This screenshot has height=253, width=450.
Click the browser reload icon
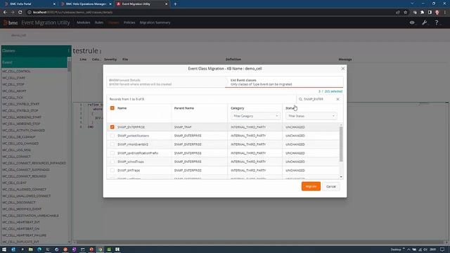(20, 13)
